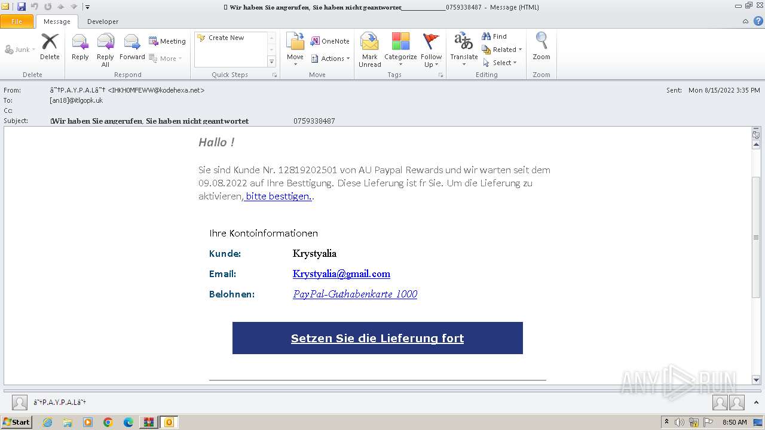Click the customer name Krystyalia

[x=314, y=253]
